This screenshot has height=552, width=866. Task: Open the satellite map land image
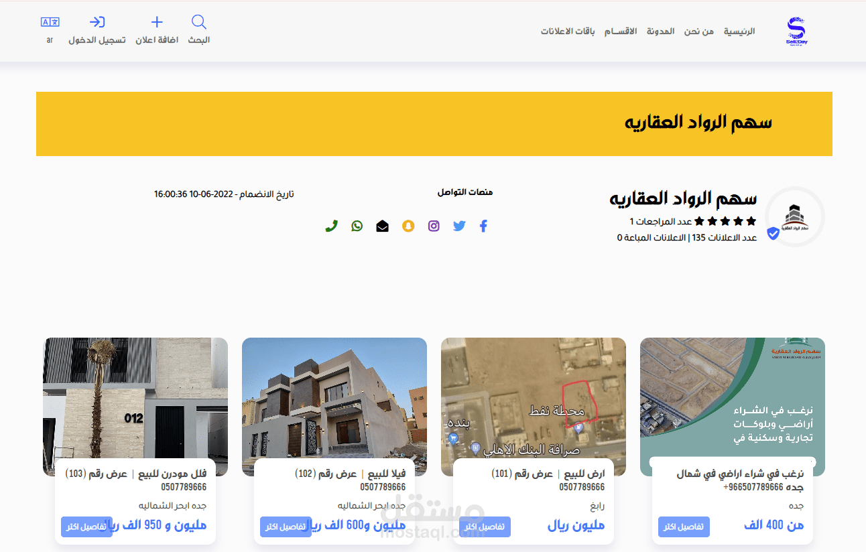pos(533,399)
